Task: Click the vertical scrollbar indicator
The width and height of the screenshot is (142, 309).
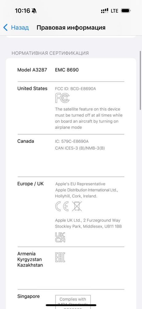Action: tap(140, 80)
